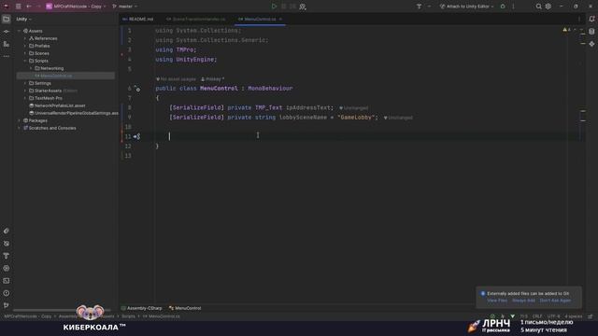Click Scripts in status bar path
598x336 pixels.
[x=129, y=316]
